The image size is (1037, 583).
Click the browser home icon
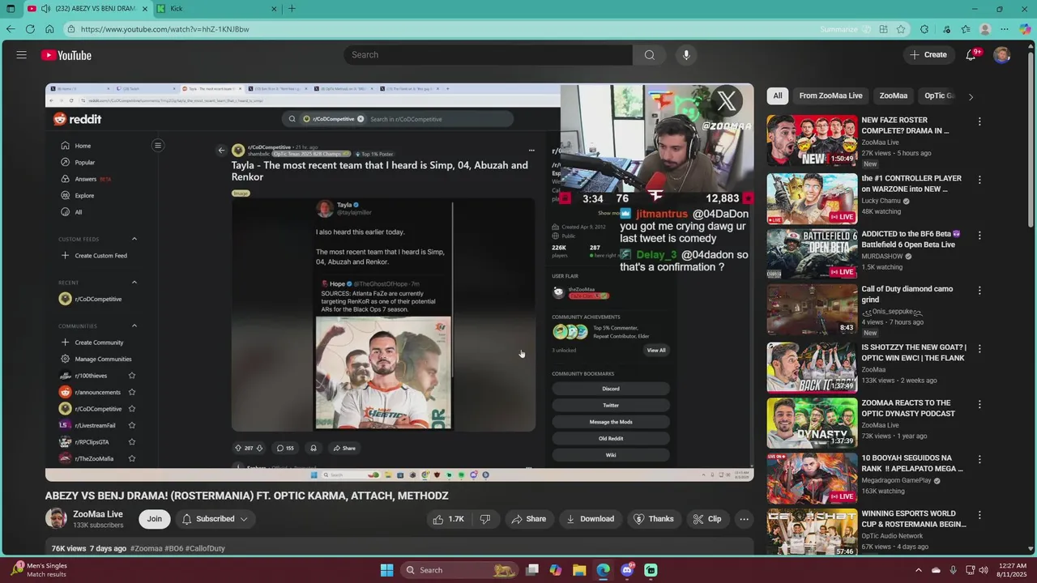tap(49, 29)
